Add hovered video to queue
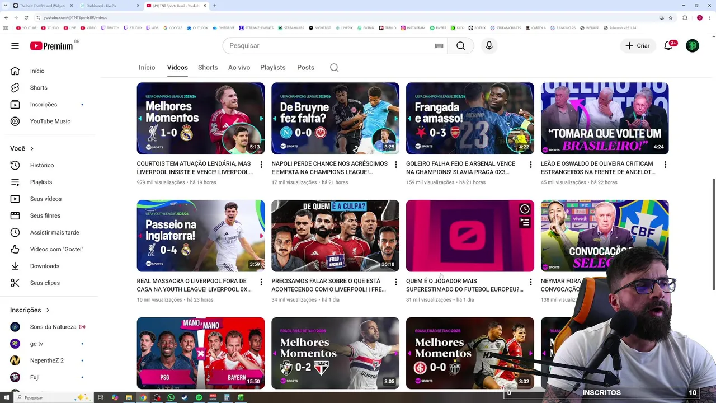716x403 pixels. tap(525, 222)
